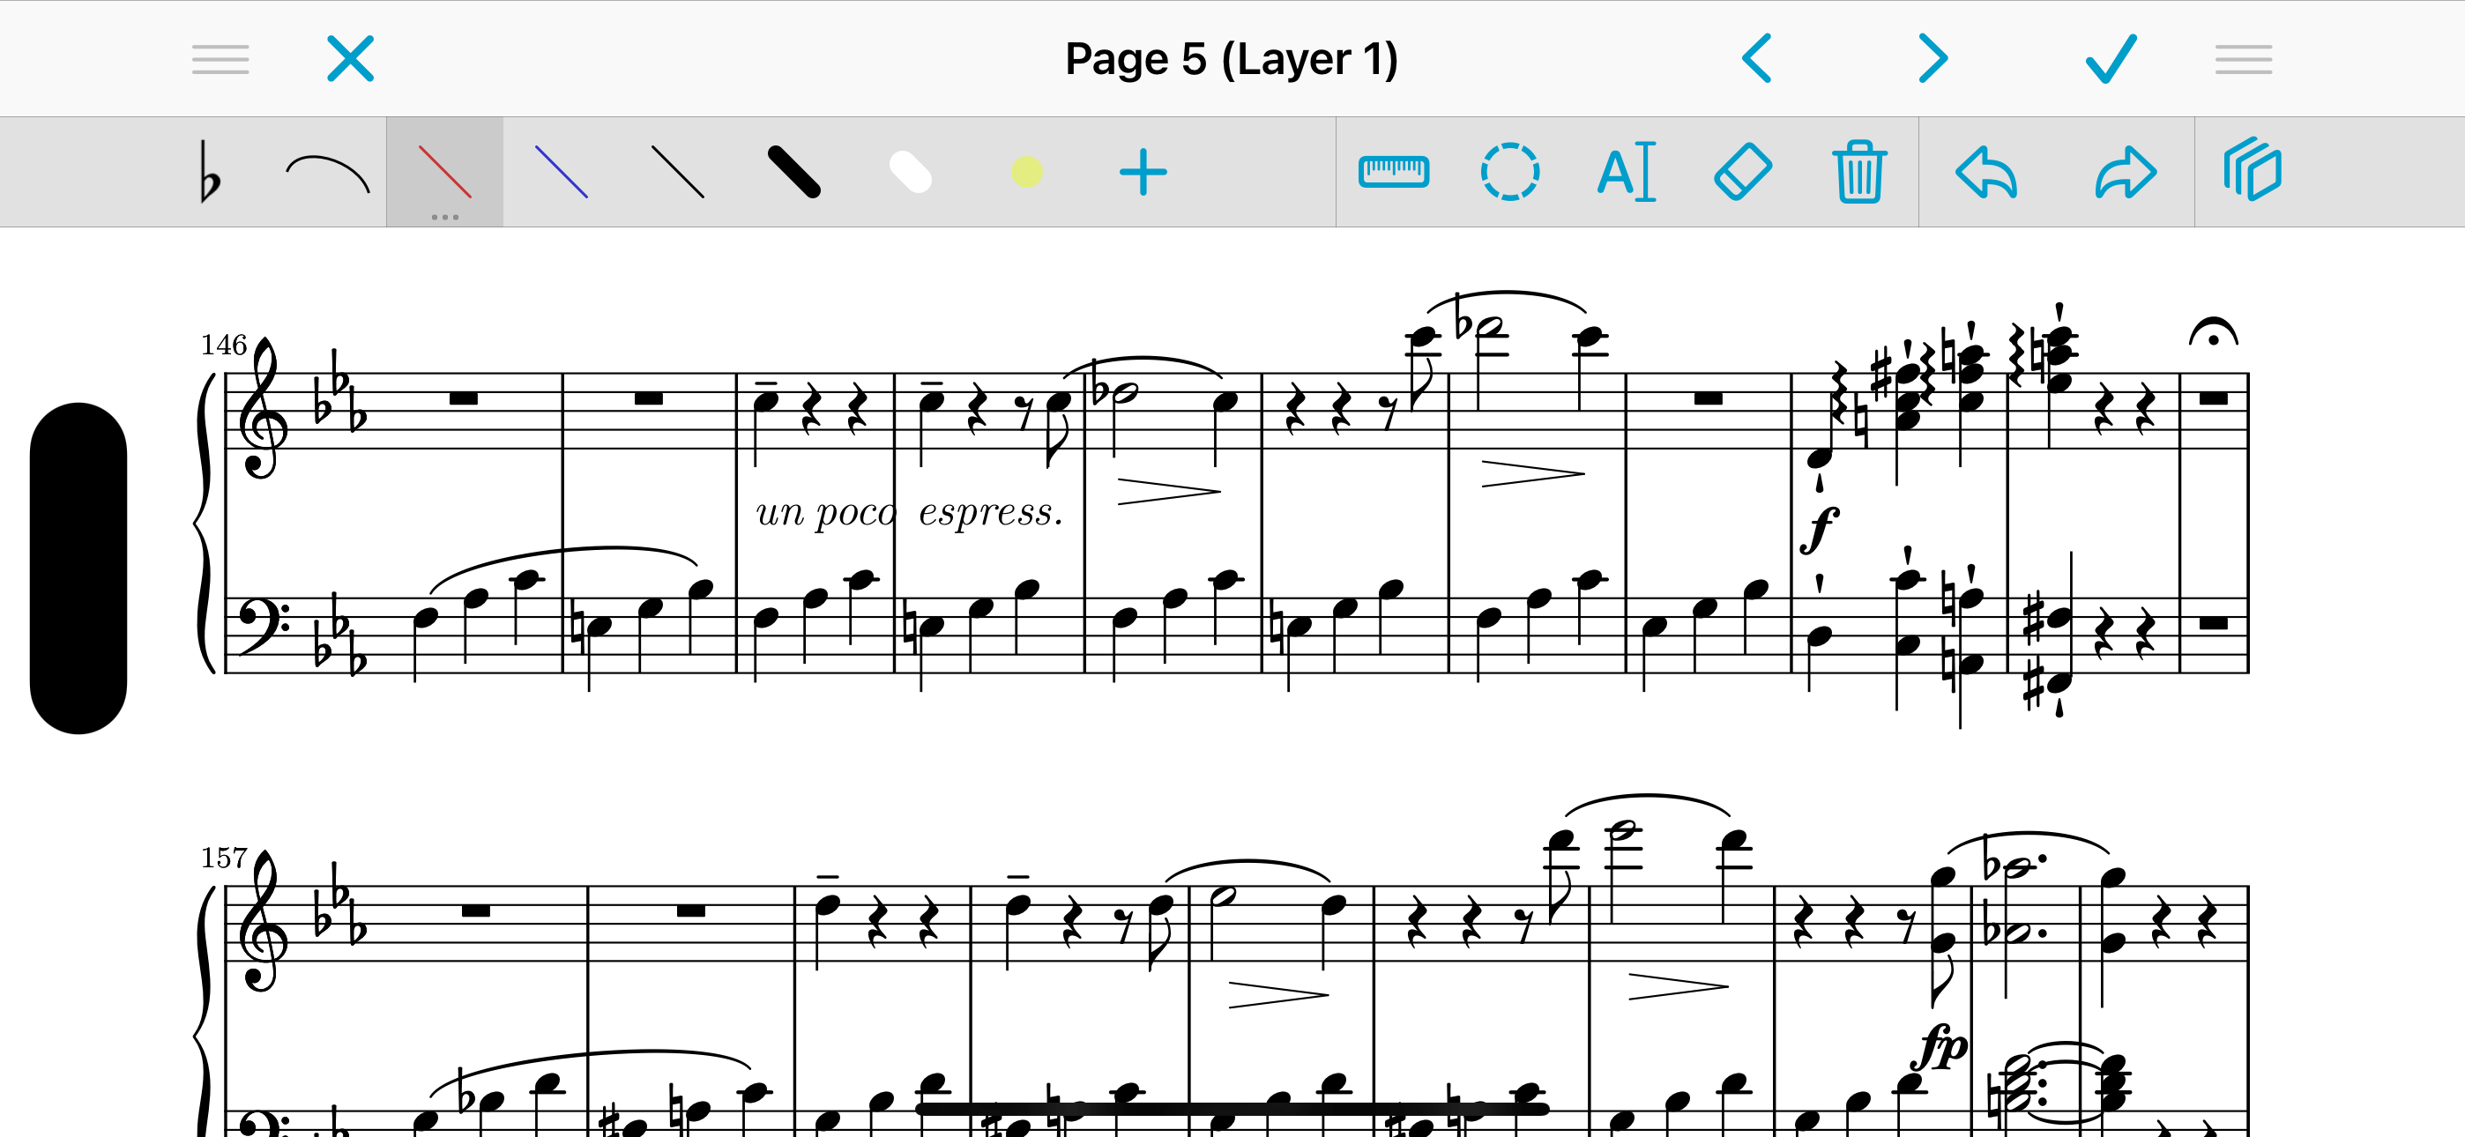Activate the dashed circle lasso selection tool
This screenshot has height=1137, width=2465.
click(x=1510, y=172)
